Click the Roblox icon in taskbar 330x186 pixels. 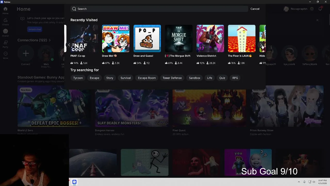74,182
